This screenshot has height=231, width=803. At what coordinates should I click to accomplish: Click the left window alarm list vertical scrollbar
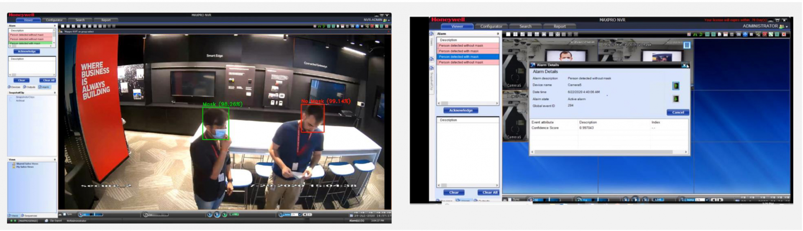(x=55, y=37)
